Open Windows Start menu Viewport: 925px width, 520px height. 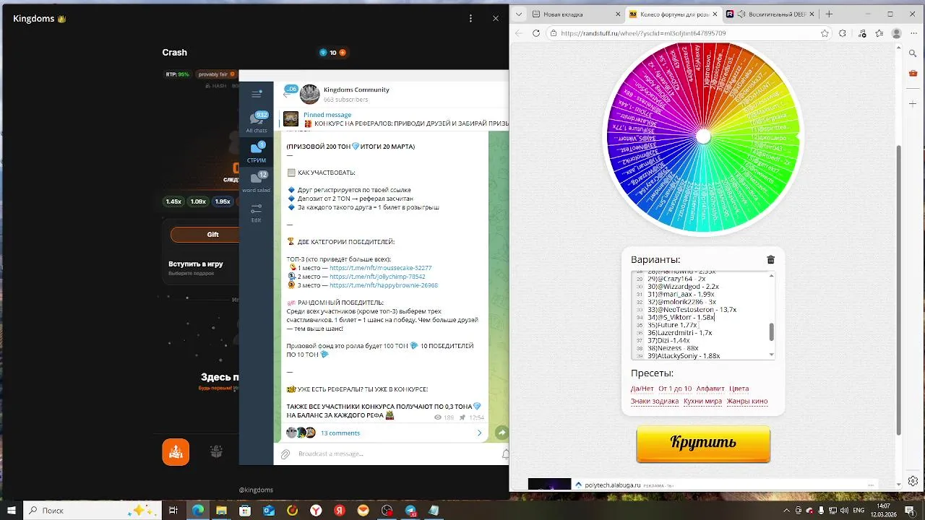click(12, 510)
